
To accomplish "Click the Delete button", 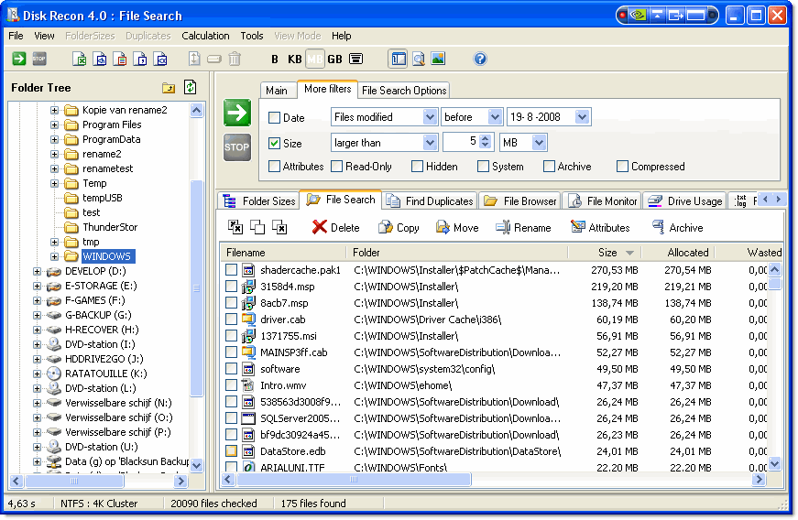I will point(336,228).
